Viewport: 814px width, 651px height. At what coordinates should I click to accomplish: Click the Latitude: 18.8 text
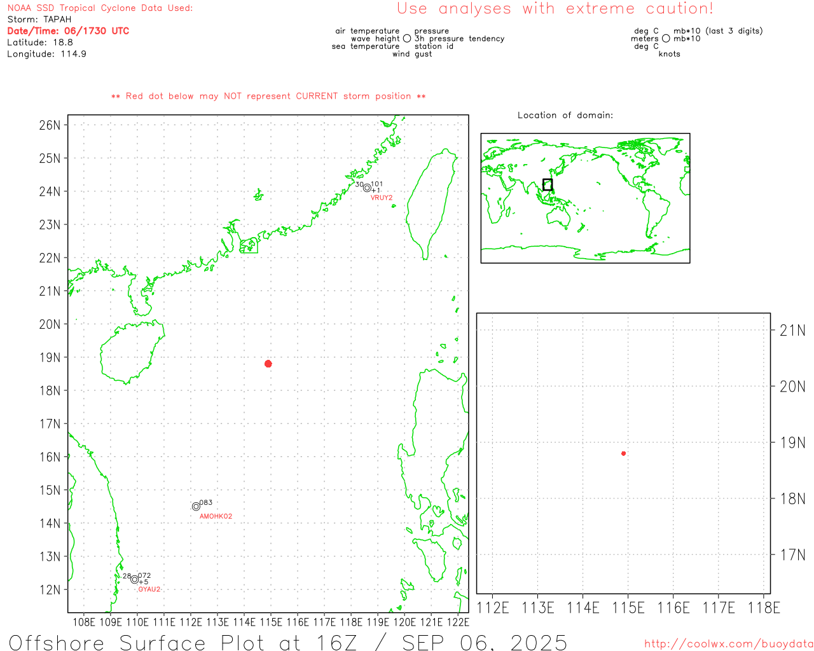40,43
